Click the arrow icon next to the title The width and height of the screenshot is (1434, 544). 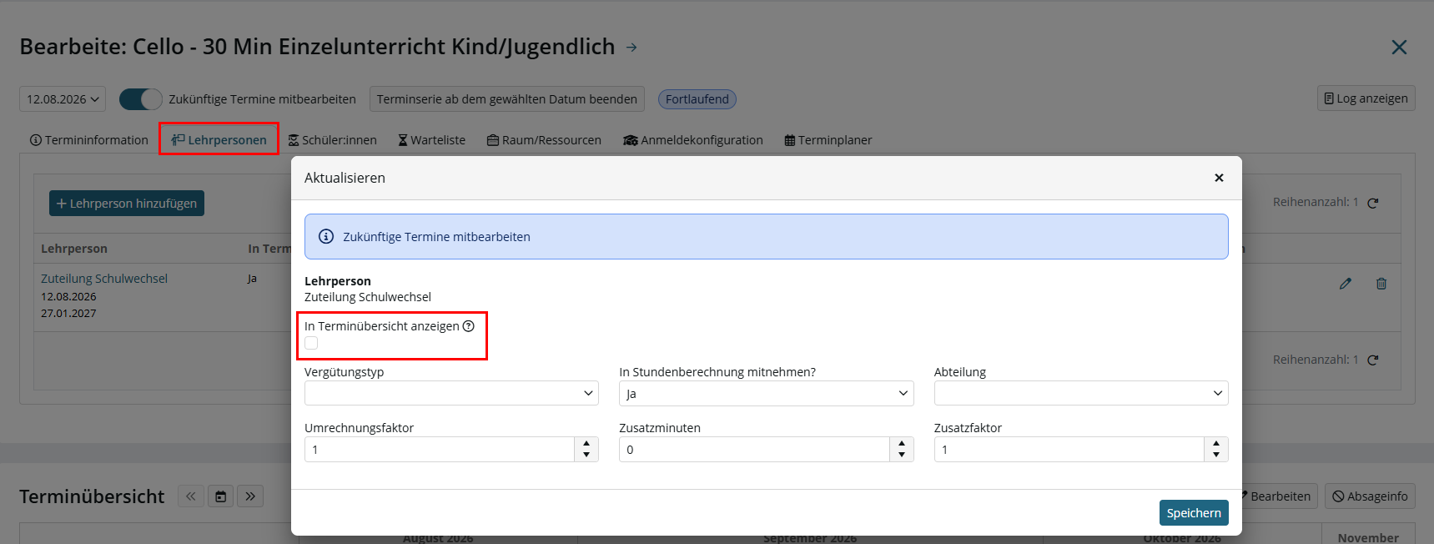click(x=631, y=48)
